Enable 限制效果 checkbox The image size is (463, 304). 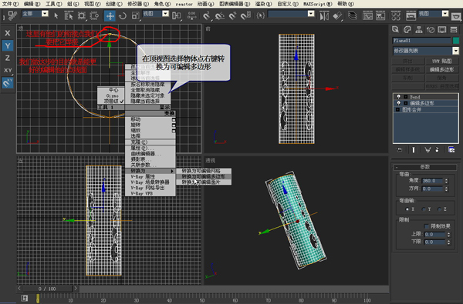point(427,226)
